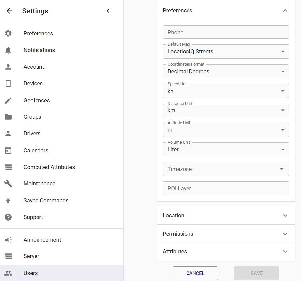Click the Maintenance wrench icon

pyautogui.click(x=8, y=183)
